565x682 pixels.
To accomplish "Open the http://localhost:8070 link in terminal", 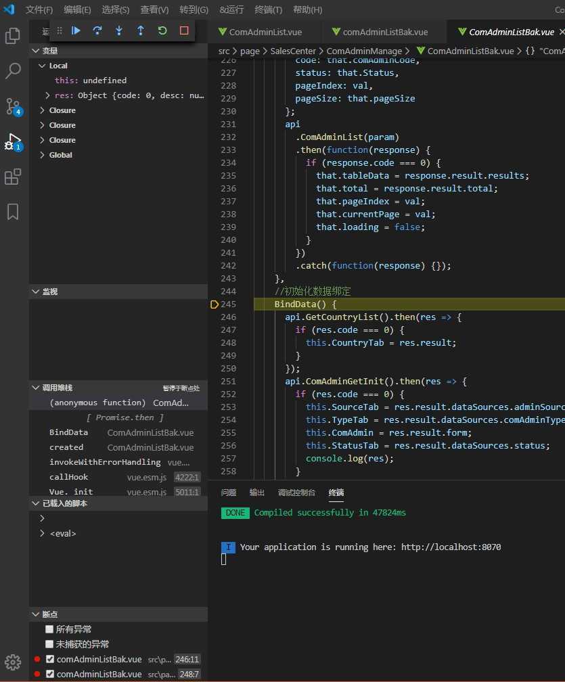I will (451, 547).
